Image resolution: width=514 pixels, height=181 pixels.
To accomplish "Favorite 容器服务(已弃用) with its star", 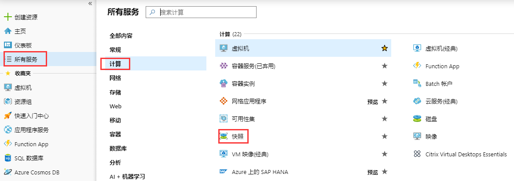I will click(385, 66).
